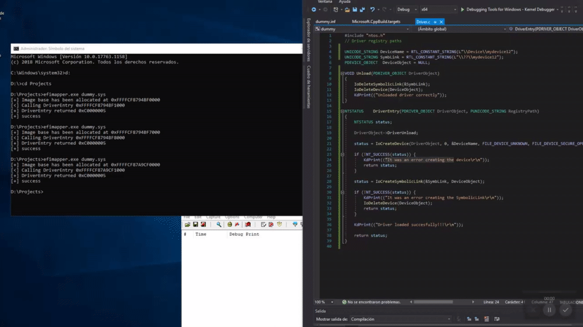Pause the screen recording
583x327 pixels.
click(x=549, y=310)
